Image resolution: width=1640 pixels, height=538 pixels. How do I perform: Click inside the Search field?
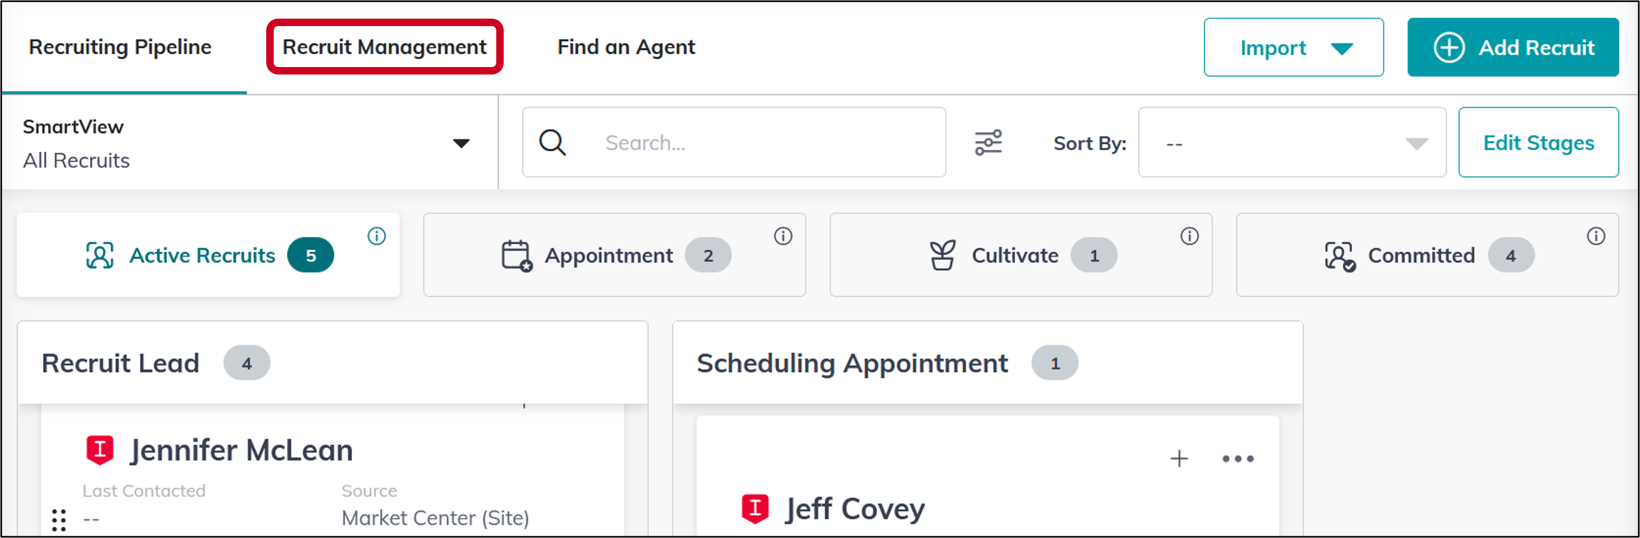point(732,143)
